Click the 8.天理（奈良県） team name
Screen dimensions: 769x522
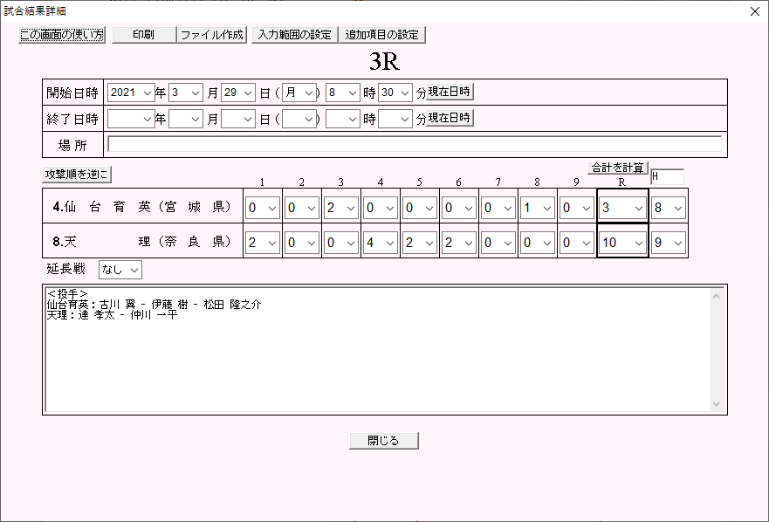coord(142,242)
